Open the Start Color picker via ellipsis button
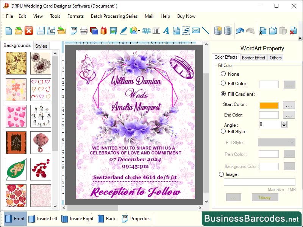 (x=289, y=105)
